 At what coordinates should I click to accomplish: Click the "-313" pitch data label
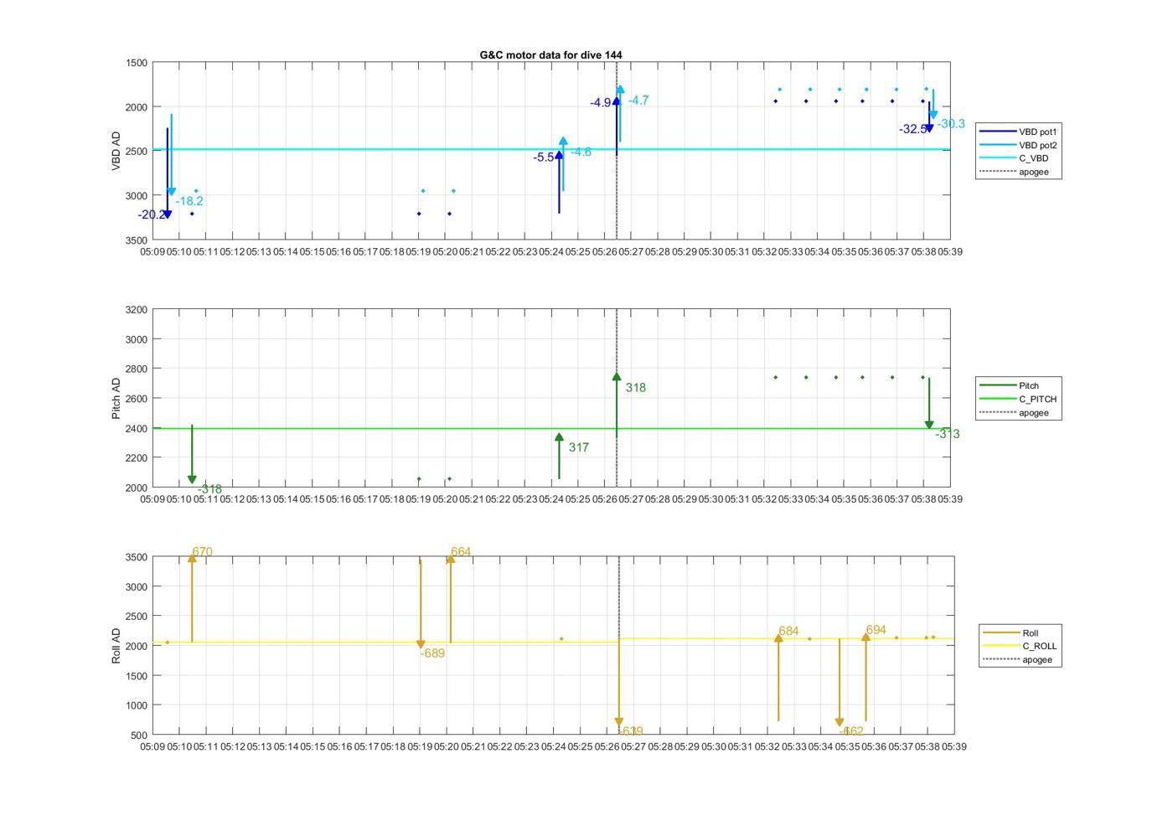tap(948, 434)
